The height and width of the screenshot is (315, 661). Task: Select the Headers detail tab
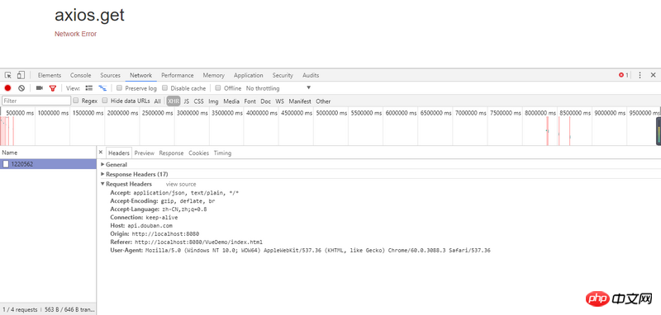click(x=119, y=153)
